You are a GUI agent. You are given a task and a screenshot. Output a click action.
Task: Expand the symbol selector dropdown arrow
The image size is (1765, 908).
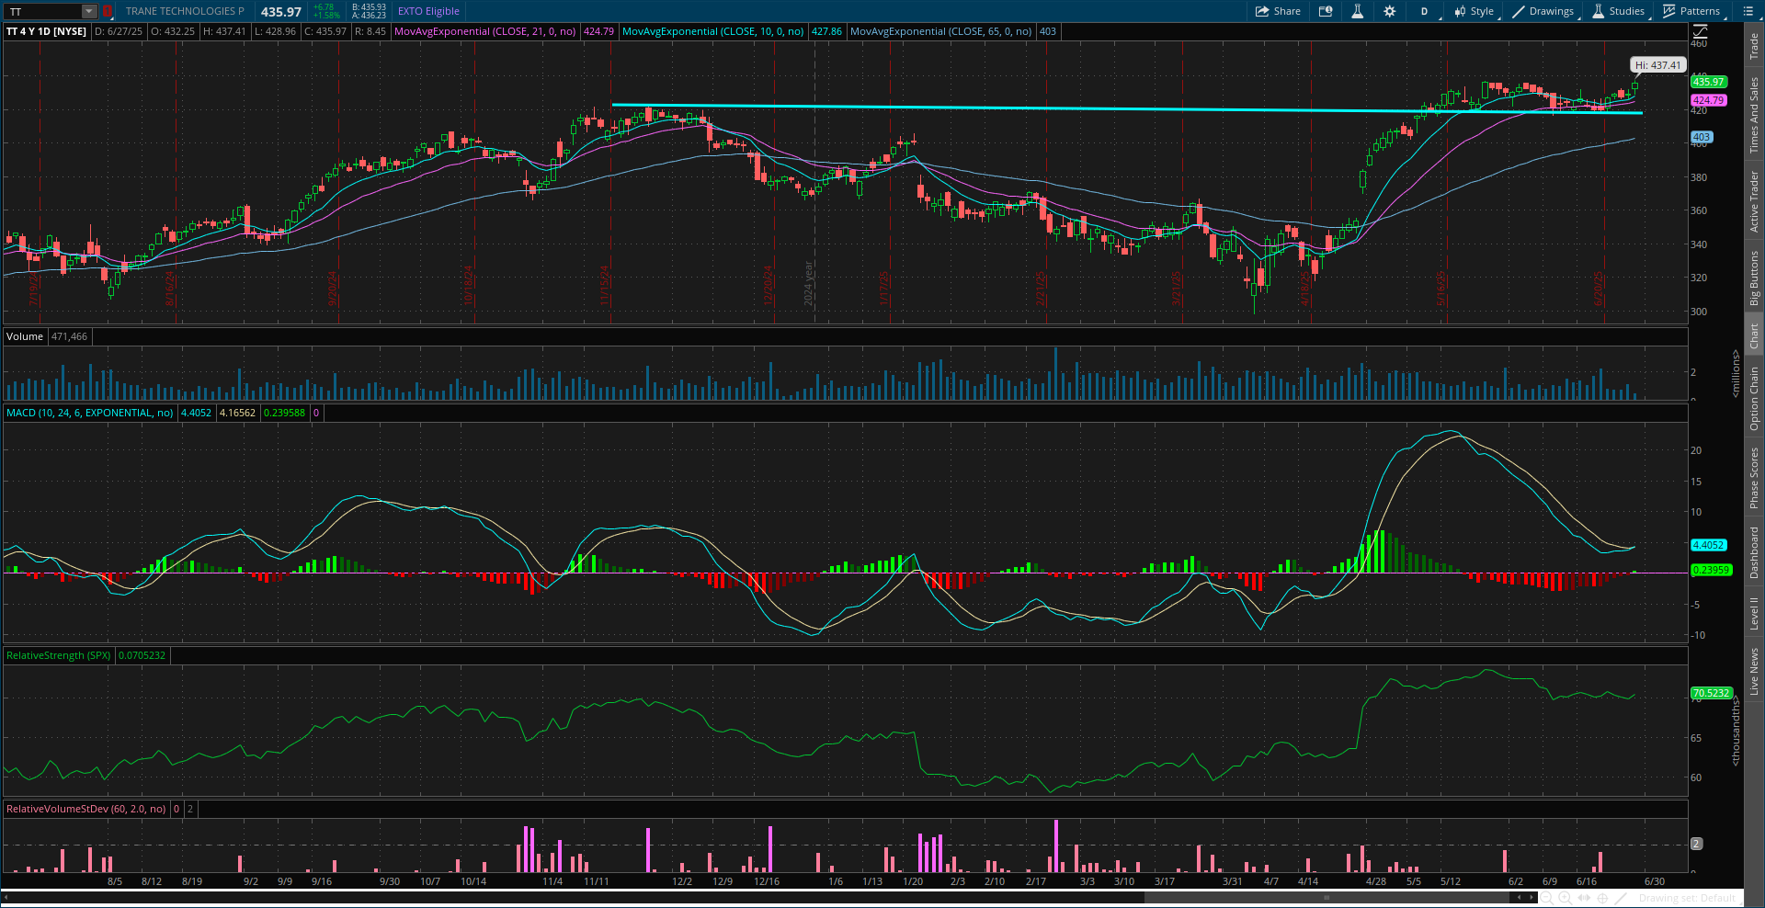click(x=89, y=11)
